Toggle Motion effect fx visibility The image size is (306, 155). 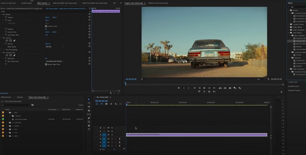4,15
